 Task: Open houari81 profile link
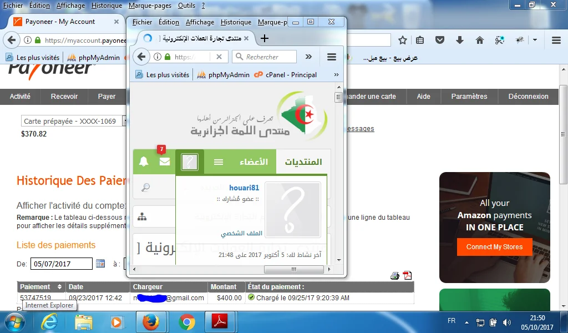pos(244,188)
